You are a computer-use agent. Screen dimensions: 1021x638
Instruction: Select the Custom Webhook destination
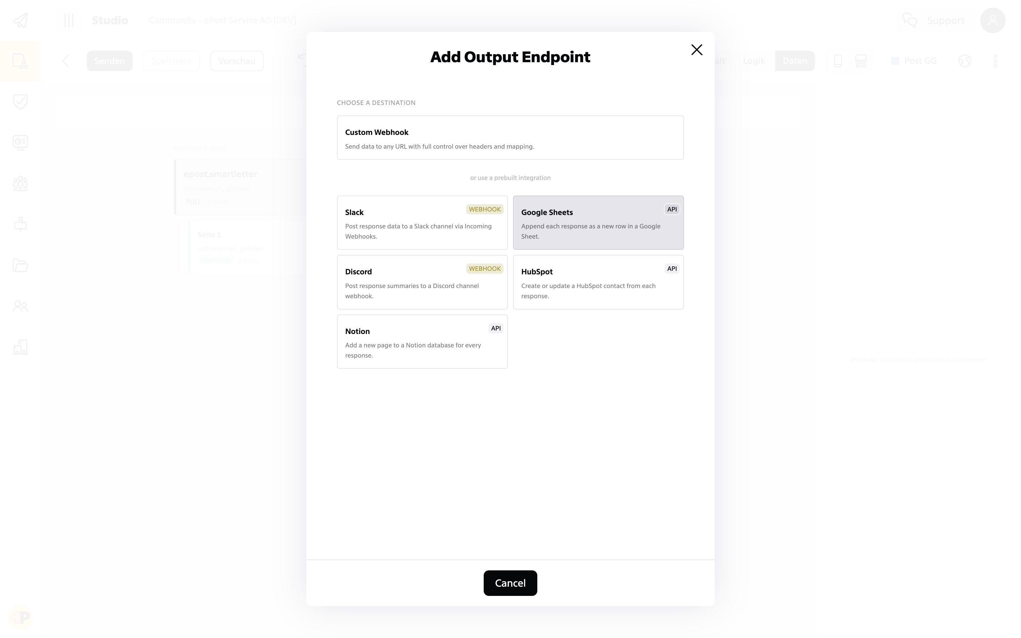[x=510, y=137]
